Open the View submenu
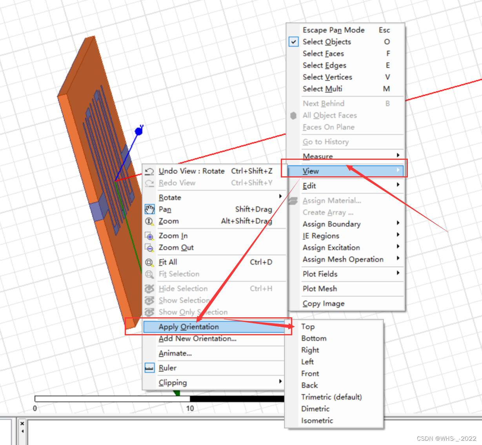The image size is (482, 445). [x=346, y=171]
